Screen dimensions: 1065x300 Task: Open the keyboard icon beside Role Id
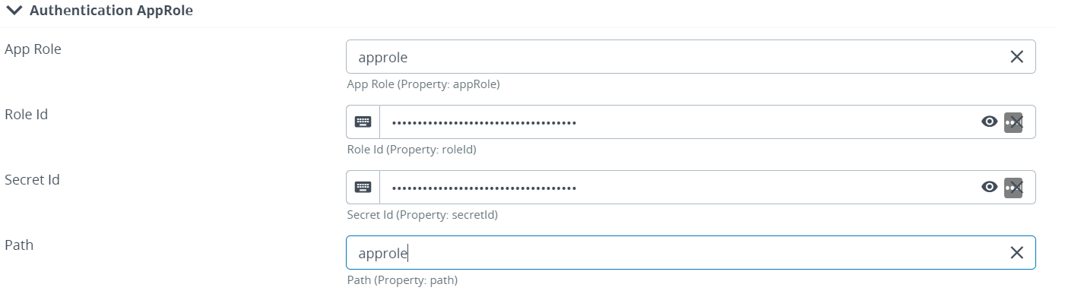363,122
